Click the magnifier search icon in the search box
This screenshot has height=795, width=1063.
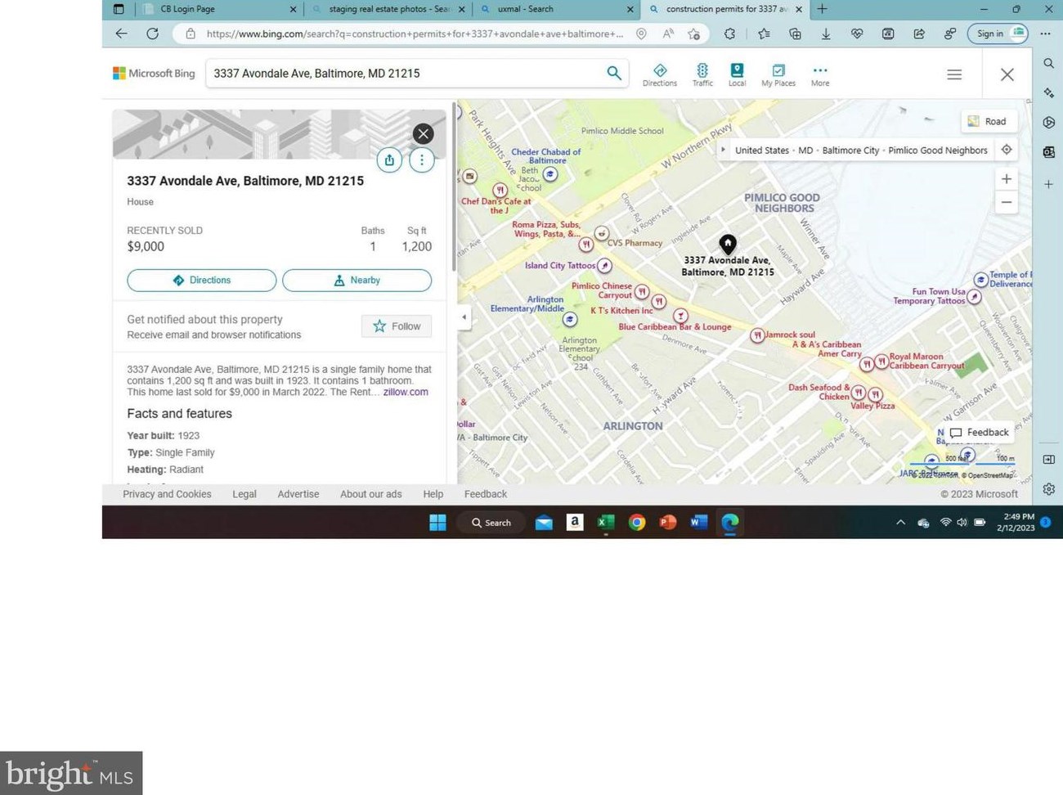pos(613,73)
